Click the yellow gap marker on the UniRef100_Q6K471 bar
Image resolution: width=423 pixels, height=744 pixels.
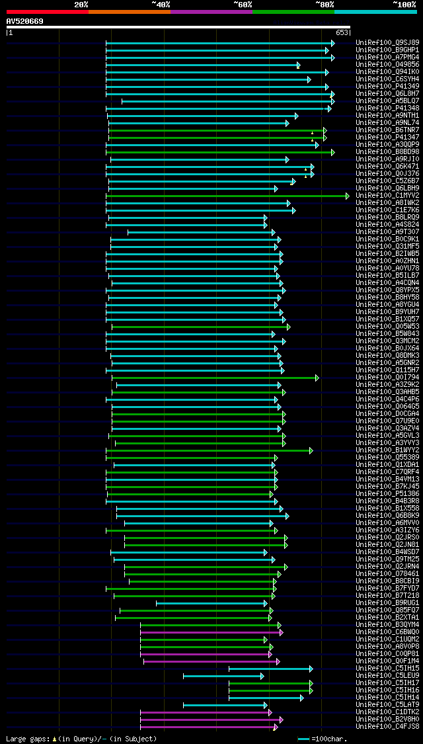(x=306, y=169)
